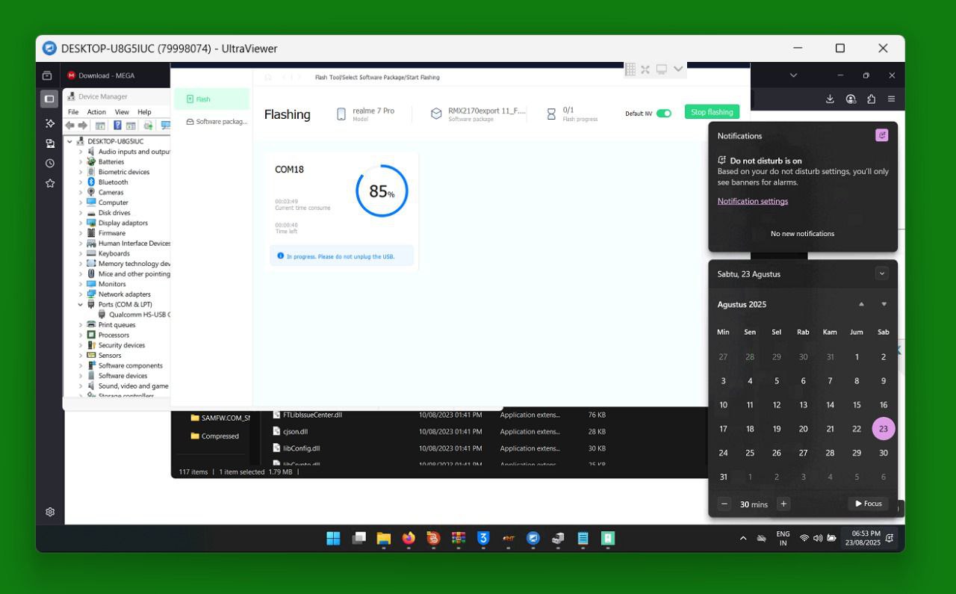This screenshot has width=956, height=594.
Task: Open Windows Start menu
Action: pos(334,538)
